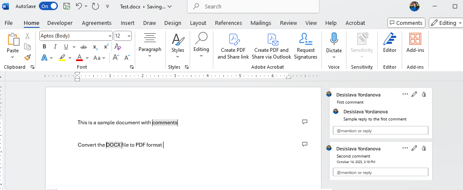Image resolution: width=463 pixels, height=190 pixels.
Task: Open the Editing mode button
Action: click(446, 23)
